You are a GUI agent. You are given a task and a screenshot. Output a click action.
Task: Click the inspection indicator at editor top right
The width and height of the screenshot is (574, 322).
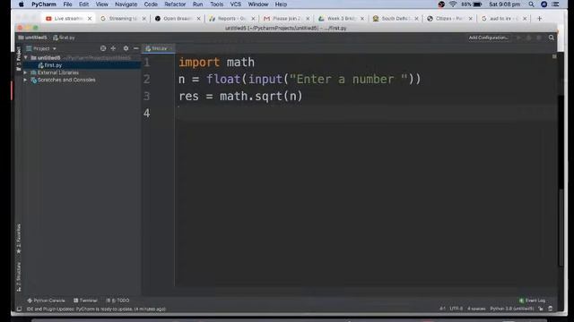[554, 56]
